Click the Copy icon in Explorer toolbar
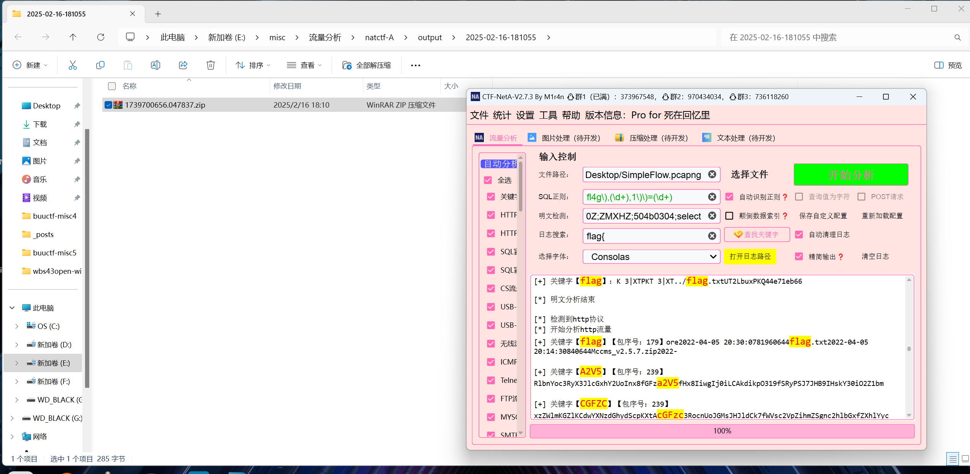This screenshot has height=474, width=970. click(100, 65)
